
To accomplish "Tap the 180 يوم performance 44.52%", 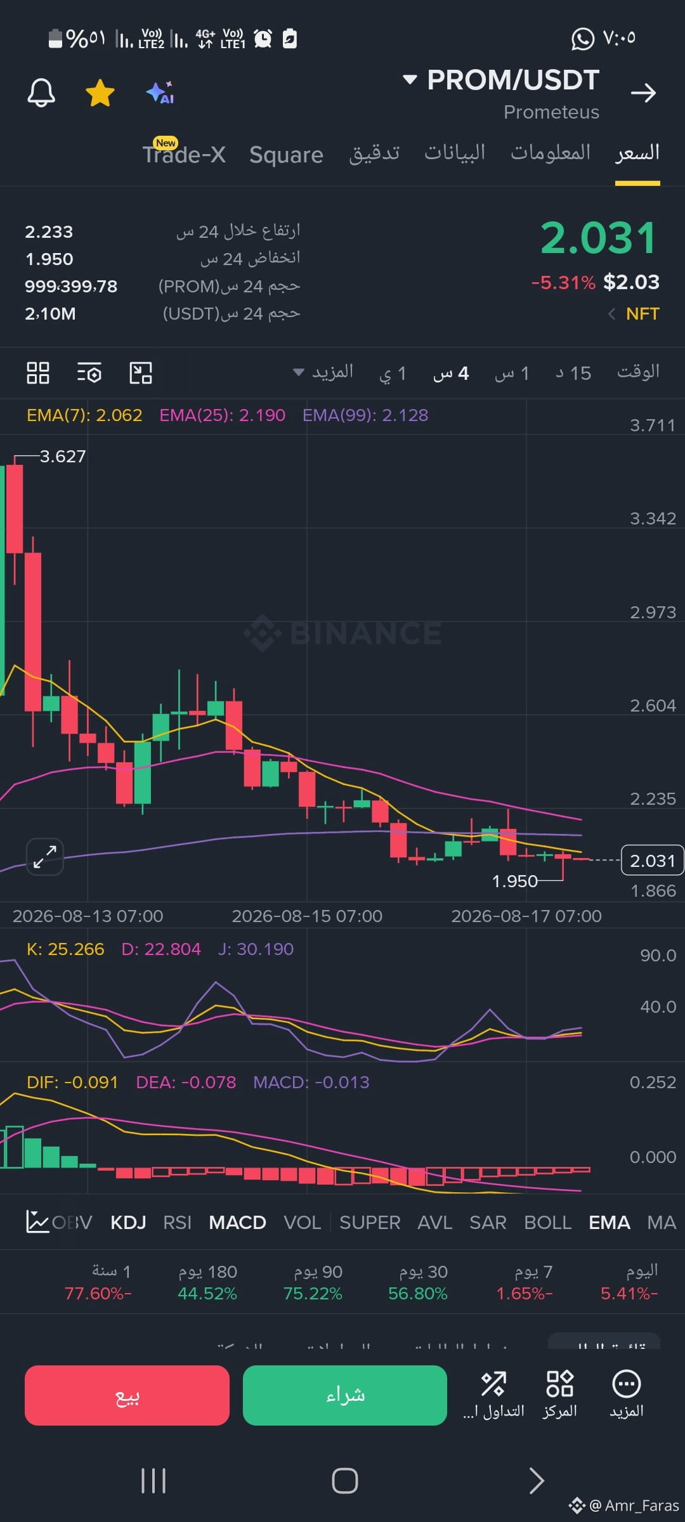I will 207,1282.
